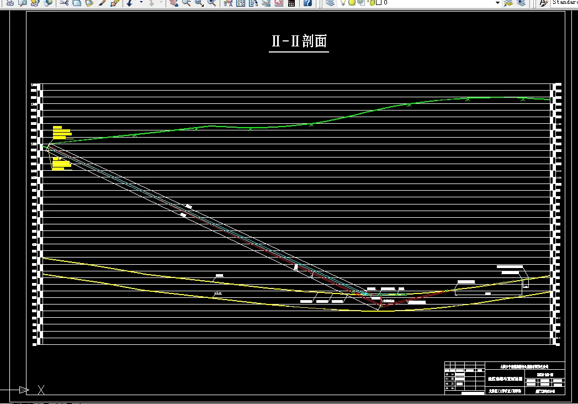
Task: Click the title block in drawing
Action: 505,378
